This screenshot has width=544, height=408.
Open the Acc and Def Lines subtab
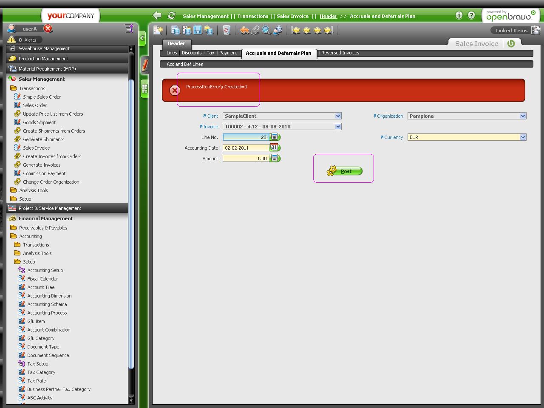click(185, 64)
